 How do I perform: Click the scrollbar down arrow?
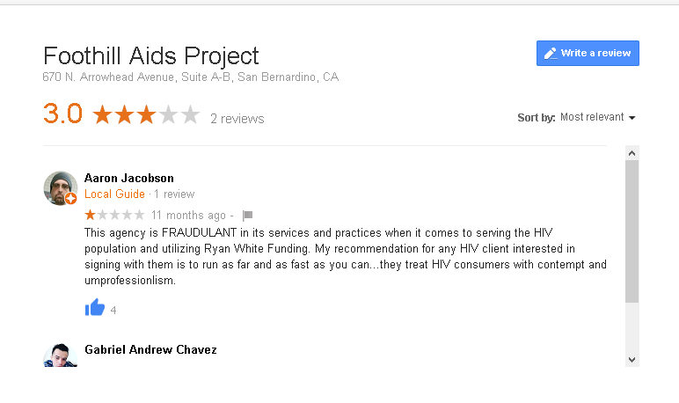(632, 360)
